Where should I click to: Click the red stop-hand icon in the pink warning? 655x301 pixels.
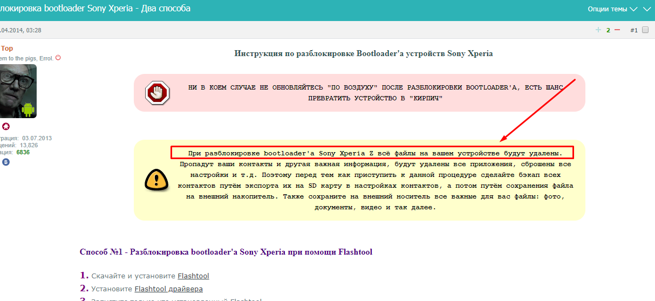pos(158,93)
